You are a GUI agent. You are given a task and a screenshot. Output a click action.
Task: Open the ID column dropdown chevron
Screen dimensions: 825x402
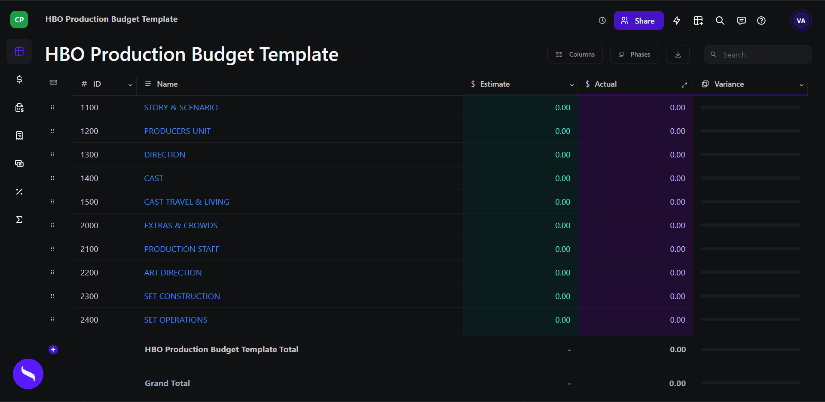pyautogui.click(x=130, y=85)
